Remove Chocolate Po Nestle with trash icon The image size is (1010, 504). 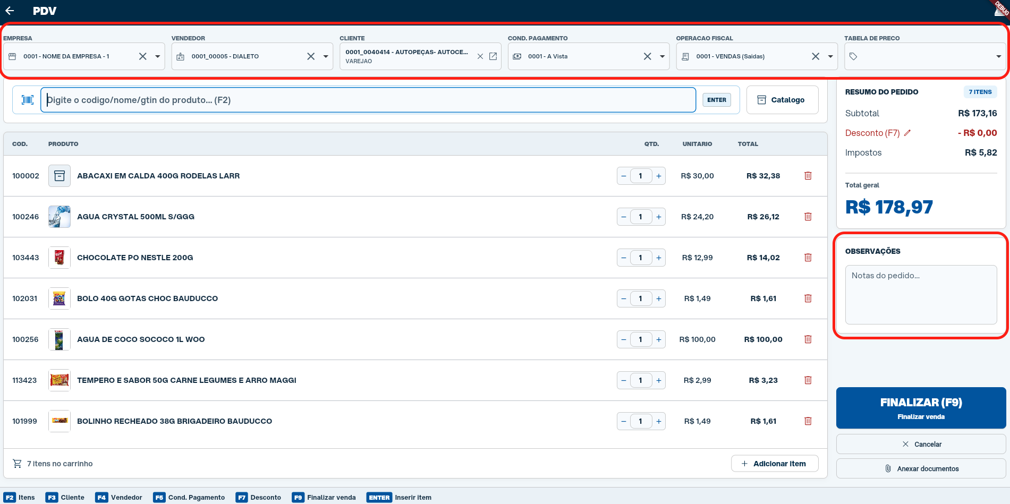(x=808, y=258)
